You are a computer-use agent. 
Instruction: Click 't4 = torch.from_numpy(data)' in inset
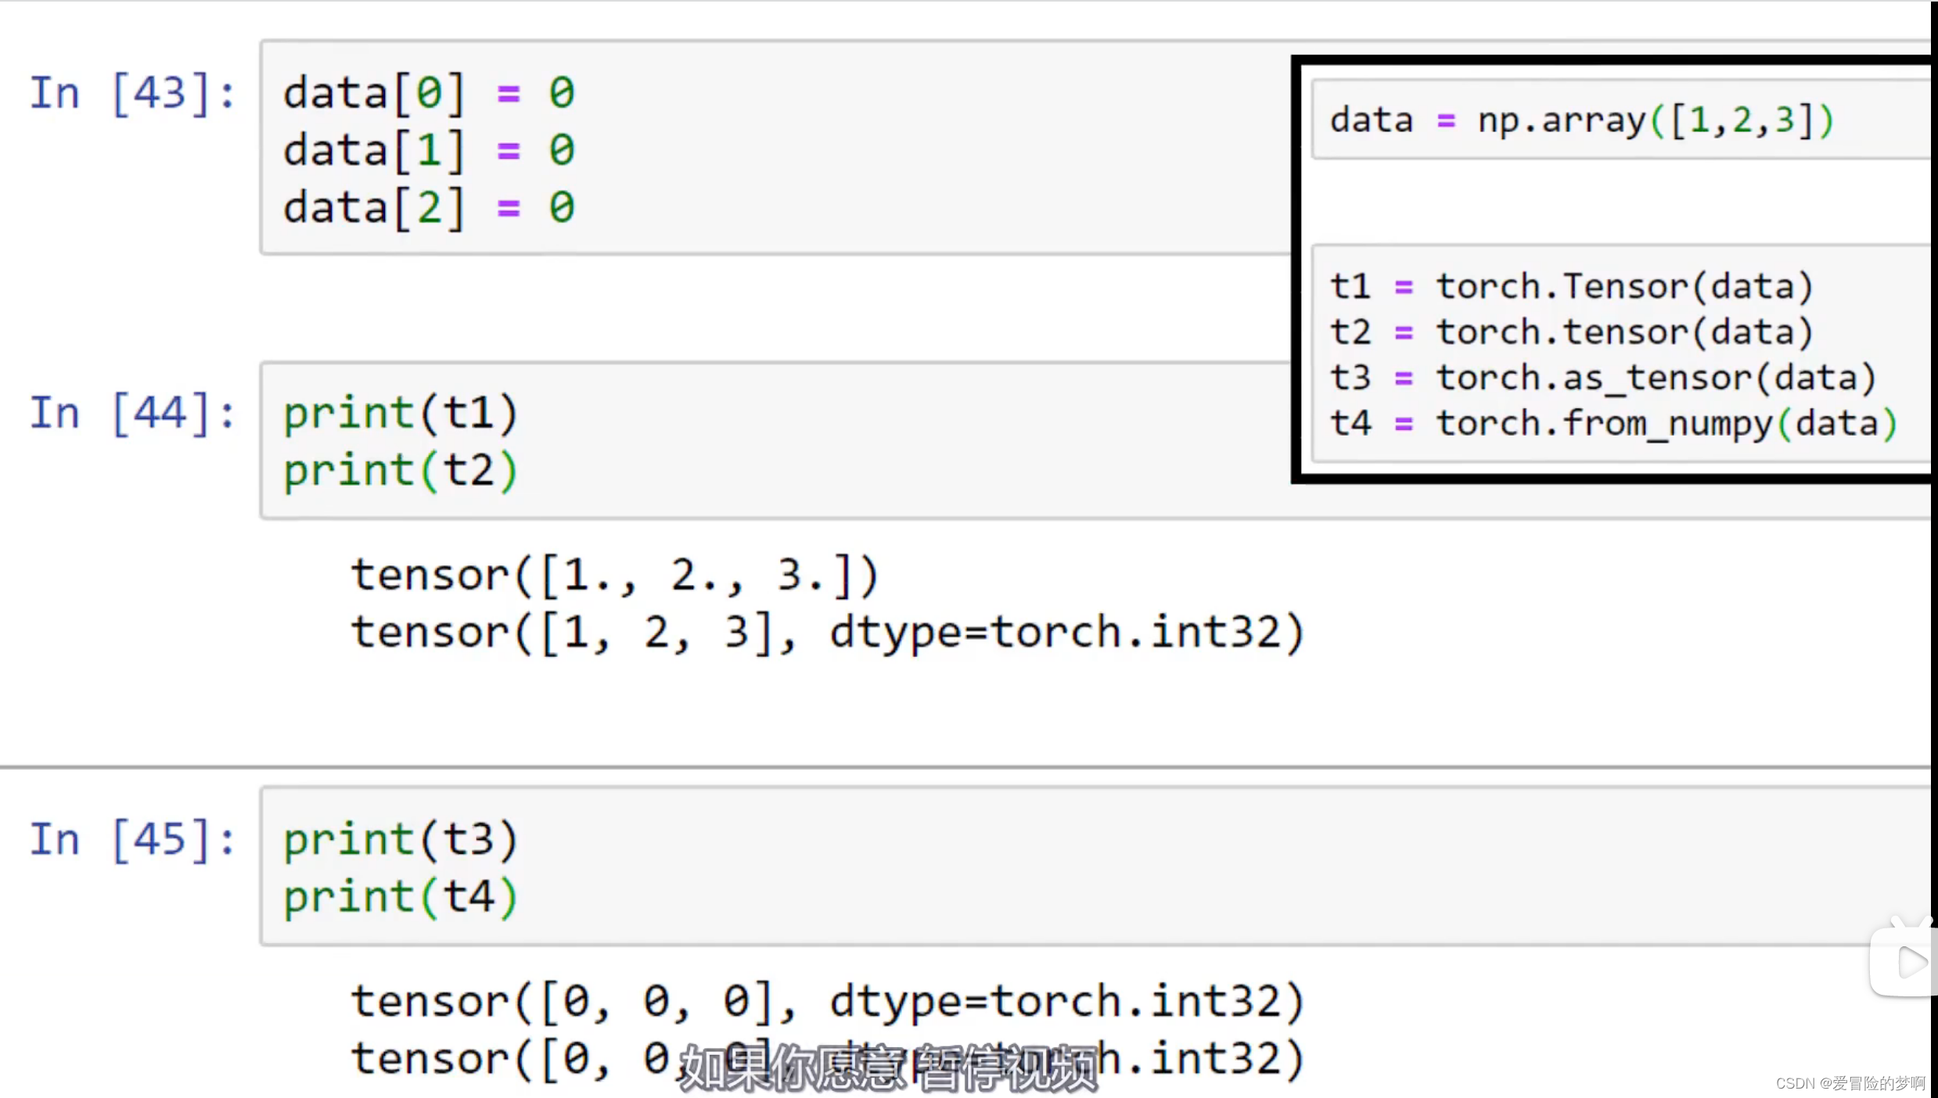[x=1614, y=424]
